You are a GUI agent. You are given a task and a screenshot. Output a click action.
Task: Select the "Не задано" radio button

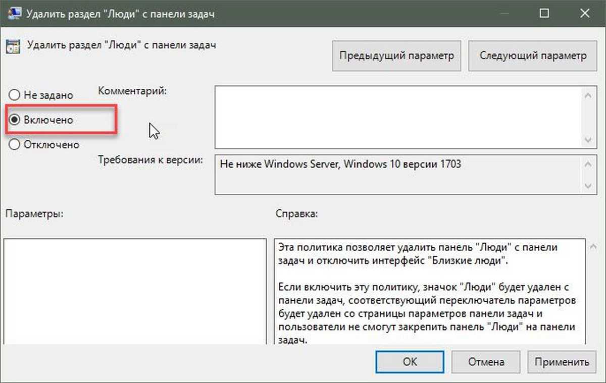click(15, 95)
